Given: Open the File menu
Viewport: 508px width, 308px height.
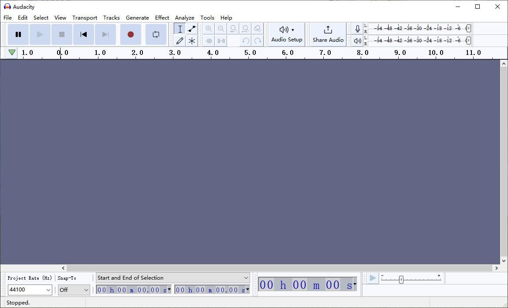Looking at the screenshot, I should click(7, 18).
